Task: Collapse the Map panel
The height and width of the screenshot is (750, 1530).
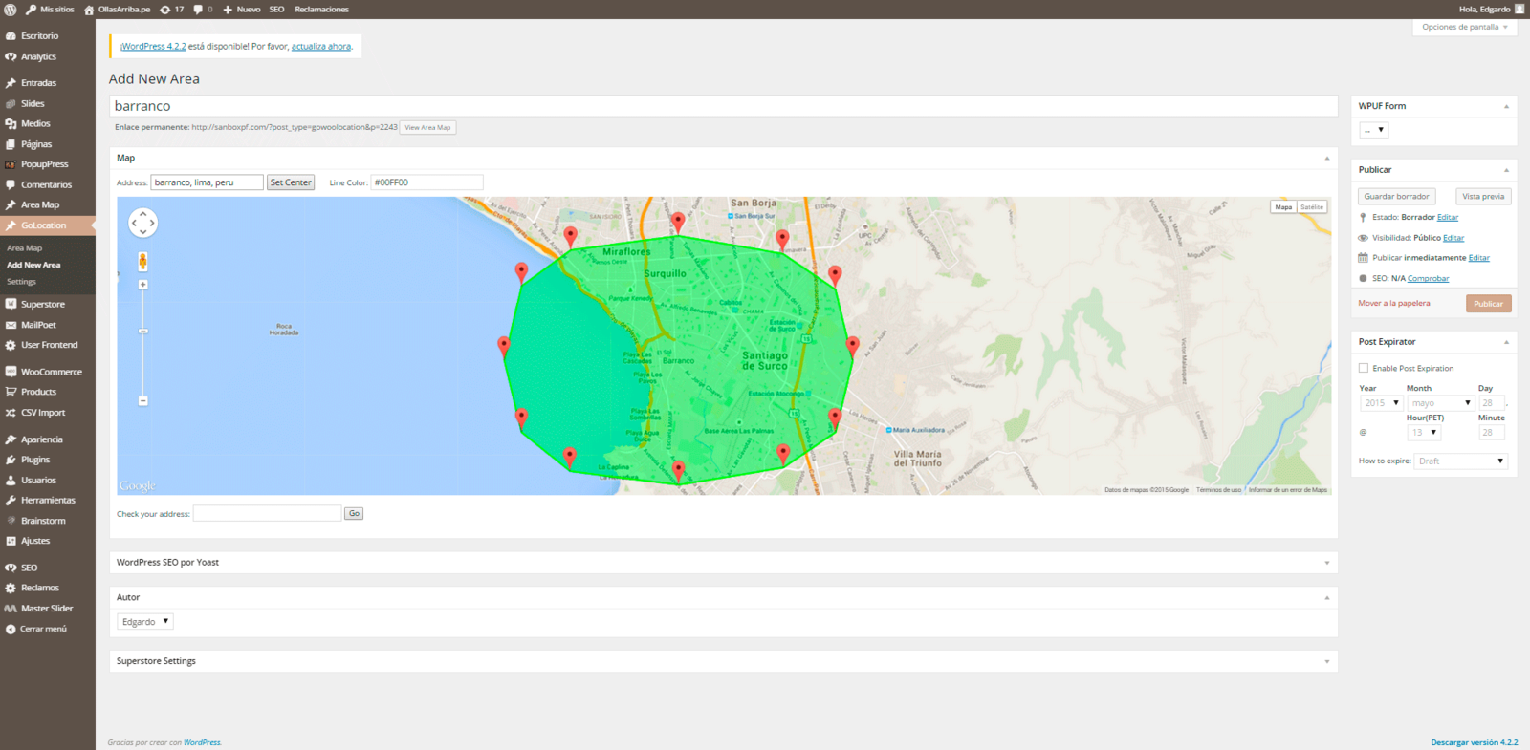Action: click(x=1326, y=159)
